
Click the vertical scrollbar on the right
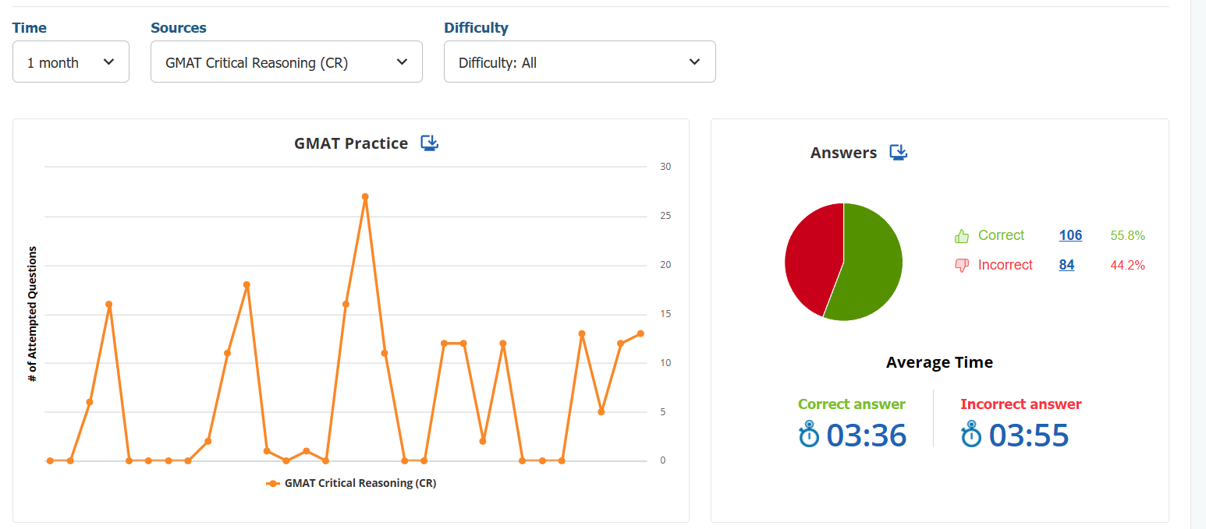click(1197, 265)
